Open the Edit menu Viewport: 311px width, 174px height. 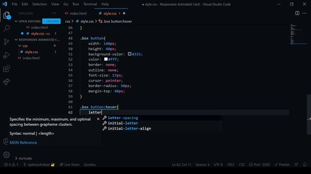click(x=25, y=4)
